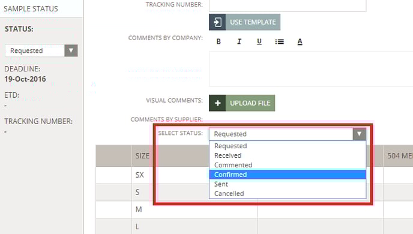Toggle Bold formatting in comments editor
Screen dimensions: 413x234
pyautogui.click(x=219, y=41)
